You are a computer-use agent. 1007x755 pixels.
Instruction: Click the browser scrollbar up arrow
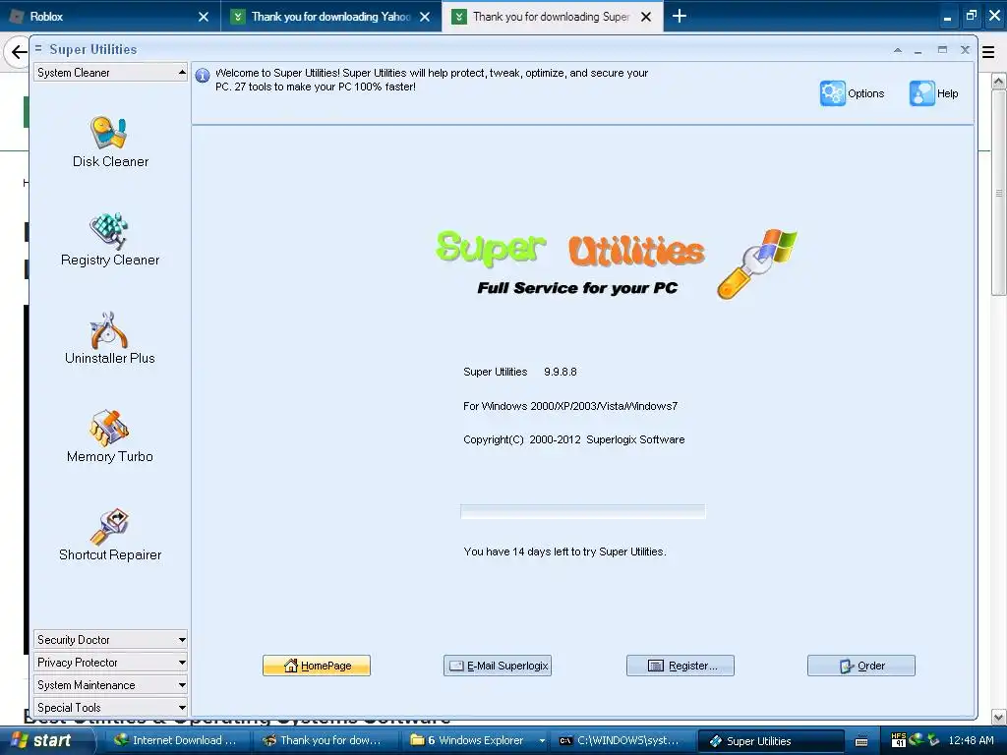click(x=999, y=81)
